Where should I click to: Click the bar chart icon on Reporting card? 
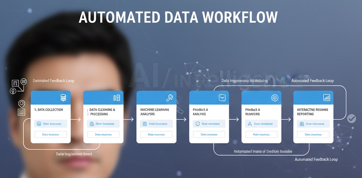pos(327,98)
